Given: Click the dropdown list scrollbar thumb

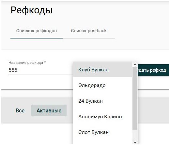Looking at the screenshot, I should [x=135, y=98].
